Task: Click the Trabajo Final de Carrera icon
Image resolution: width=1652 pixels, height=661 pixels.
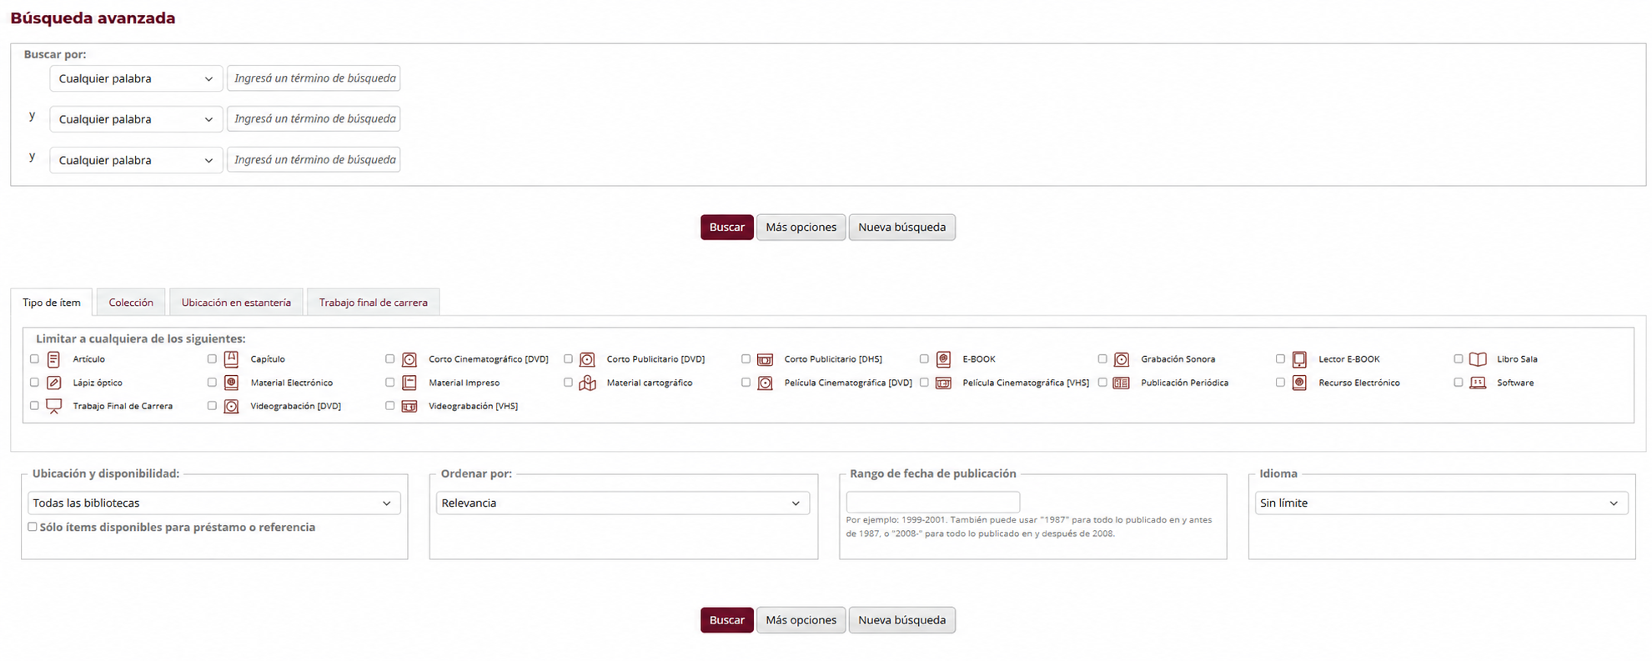Action: tap(53, 406)
